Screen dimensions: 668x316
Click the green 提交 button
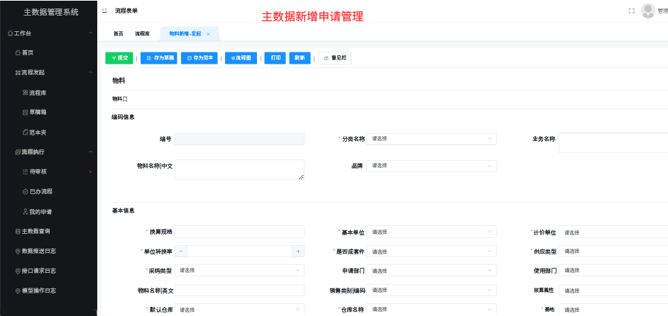119,58
